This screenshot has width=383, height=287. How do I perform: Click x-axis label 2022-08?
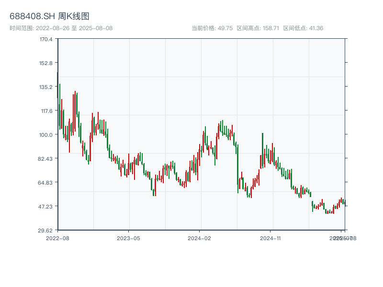coord(57,238)
